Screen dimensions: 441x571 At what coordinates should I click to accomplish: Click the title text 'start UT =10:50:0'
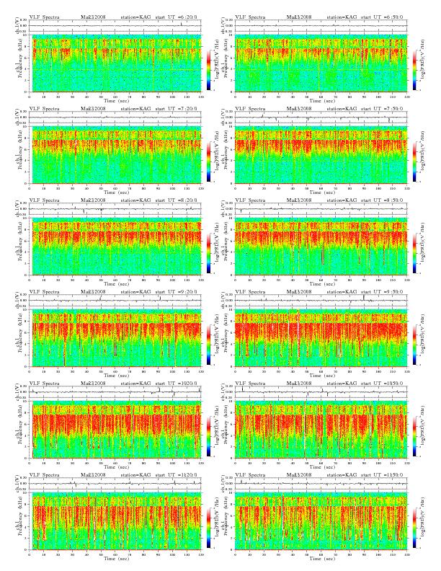(x=383, y=383)
